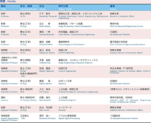Click Director of Academic Affairs note

click(122, 16)
